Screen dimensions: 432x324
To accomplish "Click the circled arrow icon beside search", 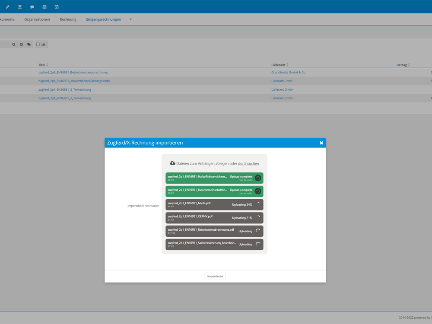I will (21, 44).
